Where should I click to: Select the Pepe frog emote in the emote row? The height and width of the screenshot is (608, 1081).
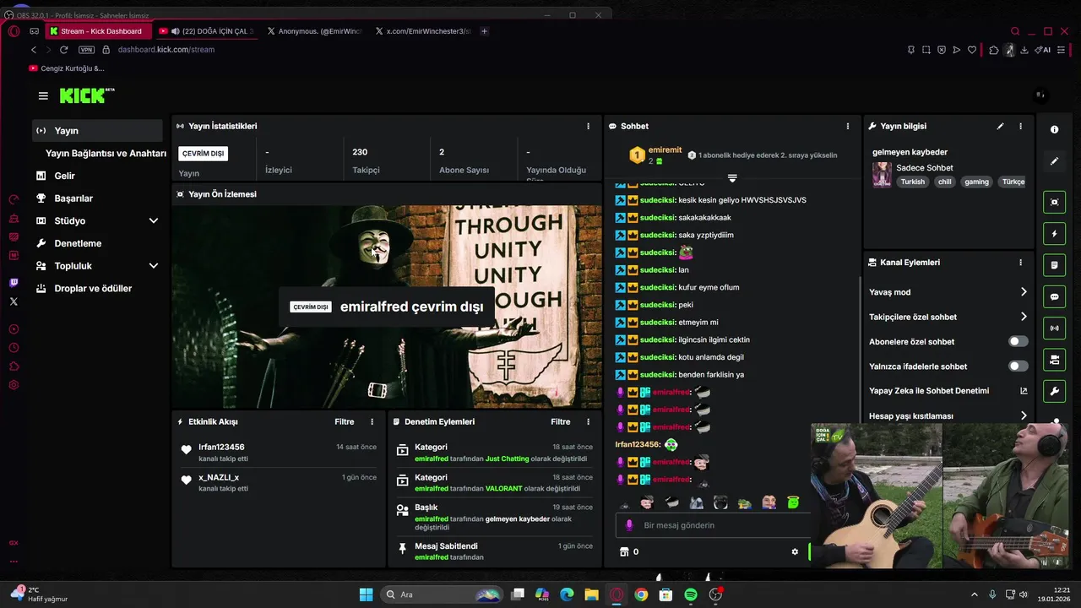tap(744, 502)
